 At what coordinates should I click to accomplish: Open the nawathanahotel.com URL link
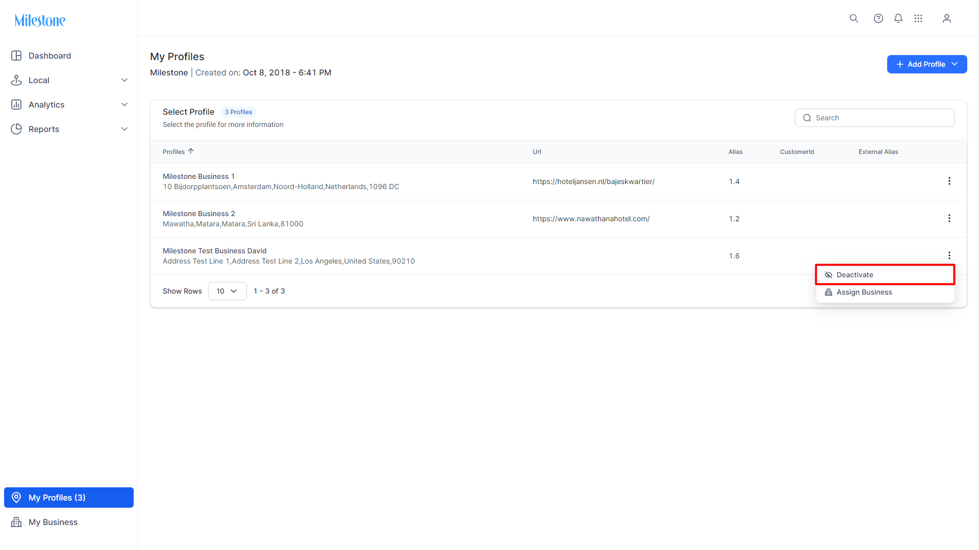591,219
